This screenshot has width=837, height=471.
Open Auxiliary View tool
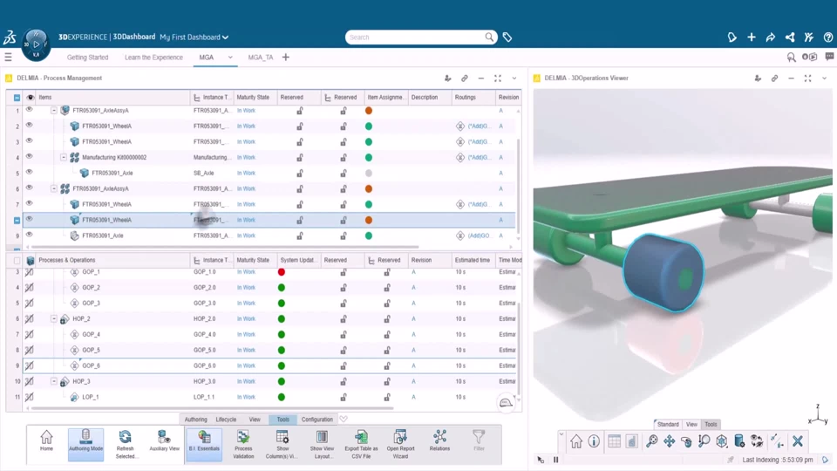point(165,441)
